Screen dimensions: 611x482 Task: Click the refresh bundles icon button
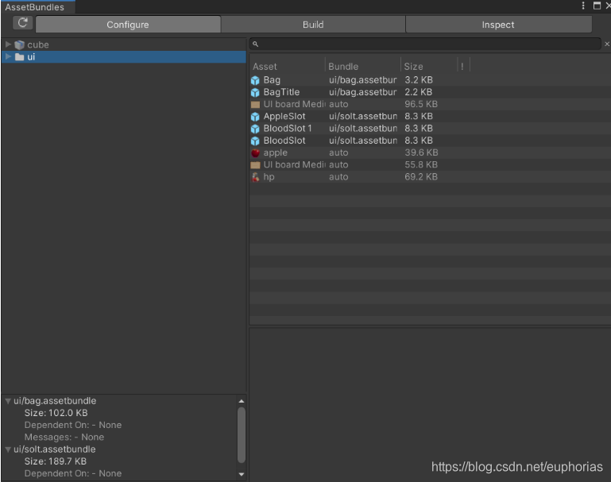coord(22,23)
